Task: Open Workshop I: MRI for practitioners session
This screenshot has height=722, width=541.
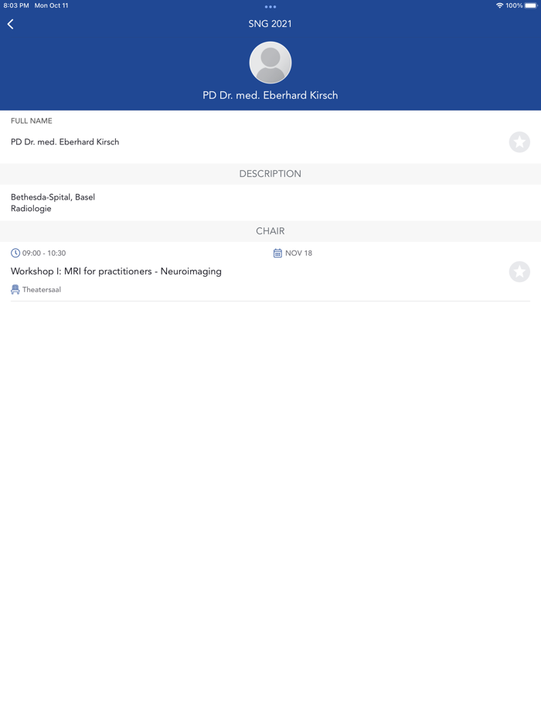Action: click(116, 271)
